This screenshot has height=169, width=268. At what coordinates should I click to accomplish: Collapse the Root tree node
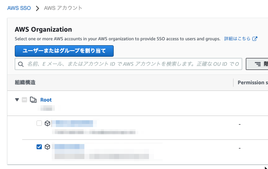pyautogui.click(x=17, y=100)
